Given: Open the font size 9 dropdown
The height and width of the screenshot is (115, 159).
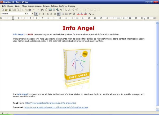Looking at the screenshot, I should (x=32, y=14).
